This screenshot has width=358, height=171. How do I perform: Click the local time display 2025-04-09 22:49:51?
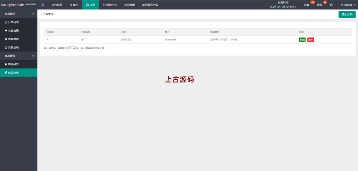(283, 7)
